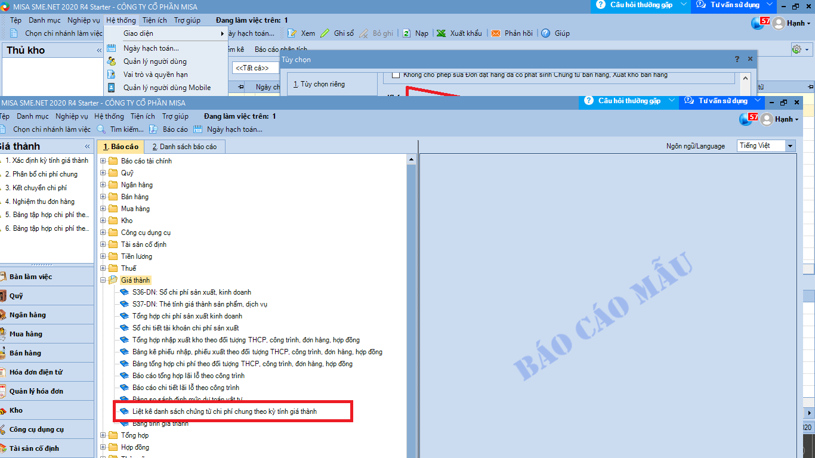This screenshot has height=458, width=815.
Task: Open Báo cáo tổng hợp lãi lỗ theo công trình
Action: [x=189, y=376]
